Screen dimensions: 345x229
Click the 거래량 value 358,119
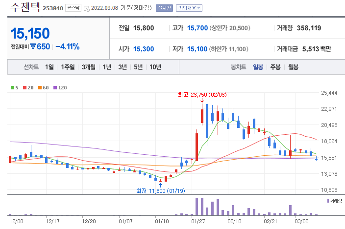(309, 28)
